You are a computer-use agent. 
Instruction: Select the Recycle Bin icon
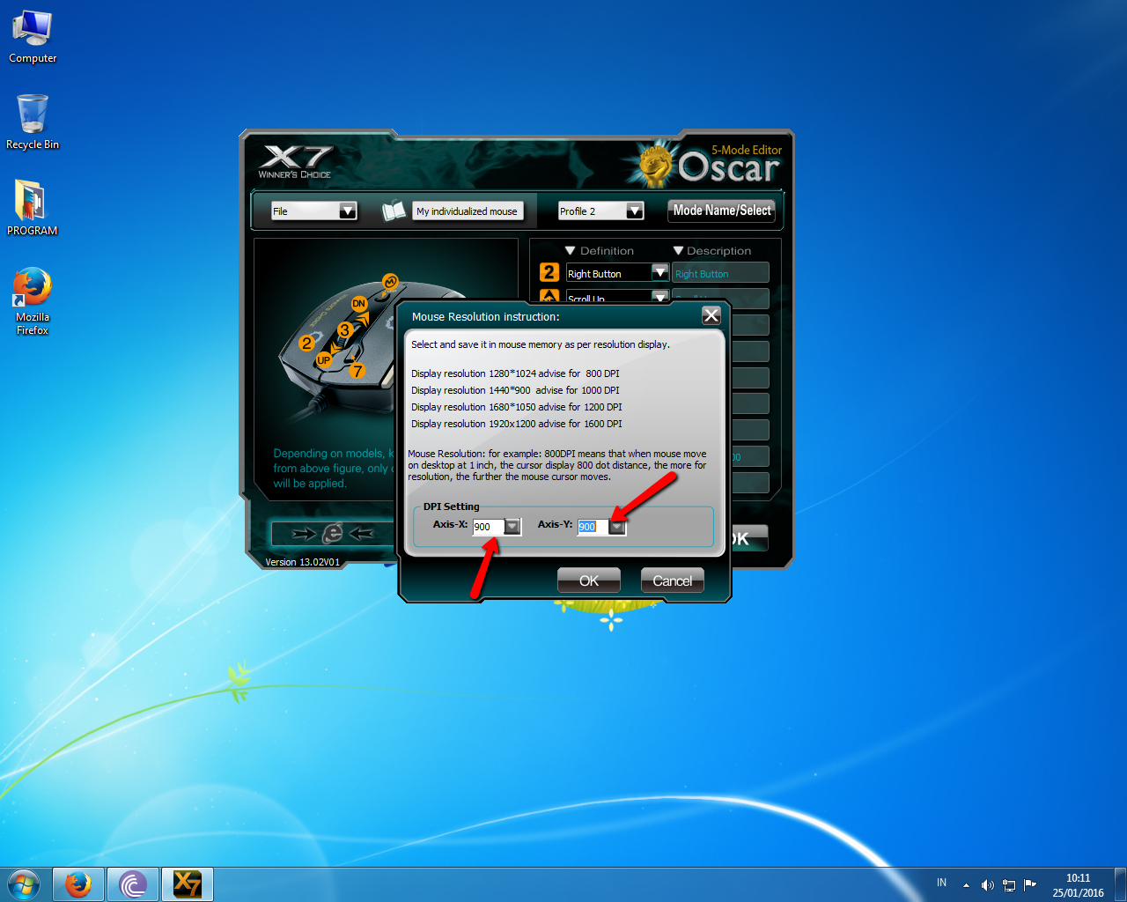(33, 122)
